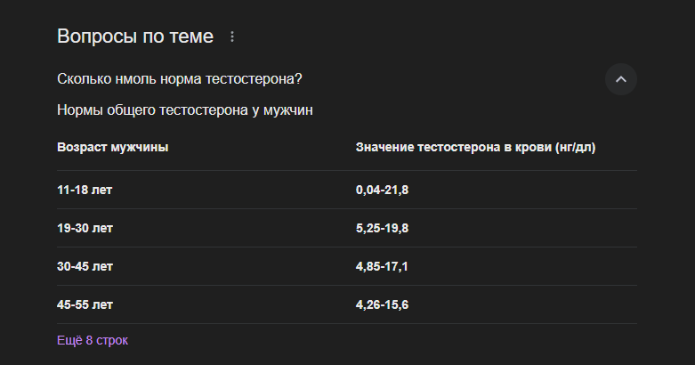The height and width of the screenshot is (365, 695).
Task: Click the 11-18 лет row label
Action: point(85,190)
